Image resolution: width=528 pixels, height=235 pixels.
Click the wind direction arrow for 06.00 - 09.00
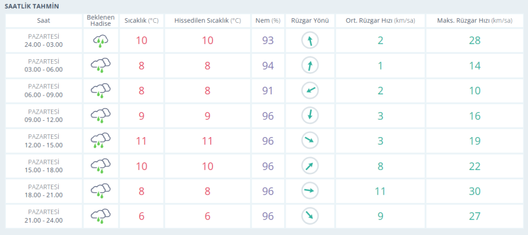(x=310, y=90)
